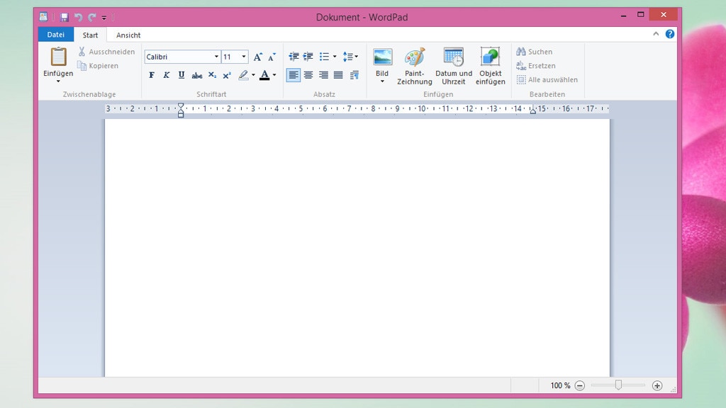Open the Calibri font family dropdown
This screenshot has height=408, width=726.
216,57
